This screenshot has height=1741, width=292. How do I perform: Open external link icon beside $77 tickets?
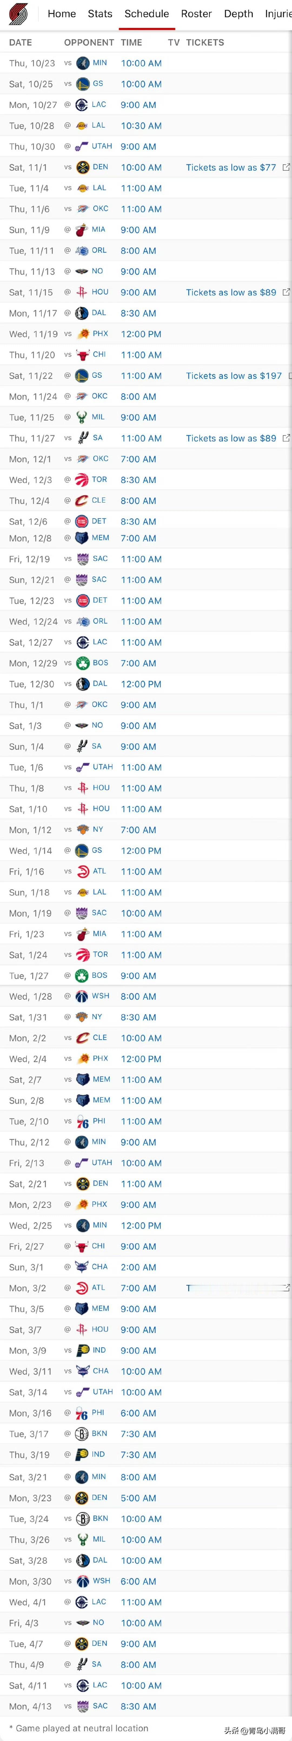[286, 167]
